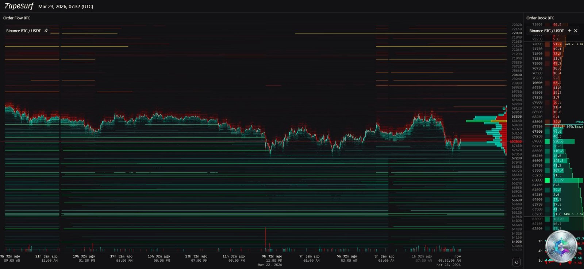Click the '9h 32m ago' time axis label

click(272, 256)
